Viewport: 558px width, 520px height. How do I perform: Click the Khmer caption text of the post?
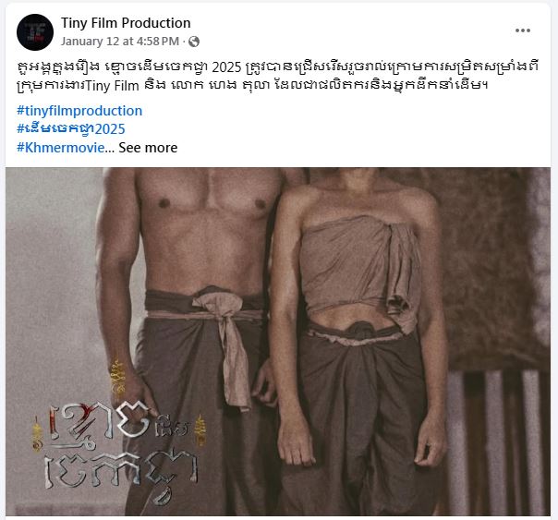(x=277, y=76)
